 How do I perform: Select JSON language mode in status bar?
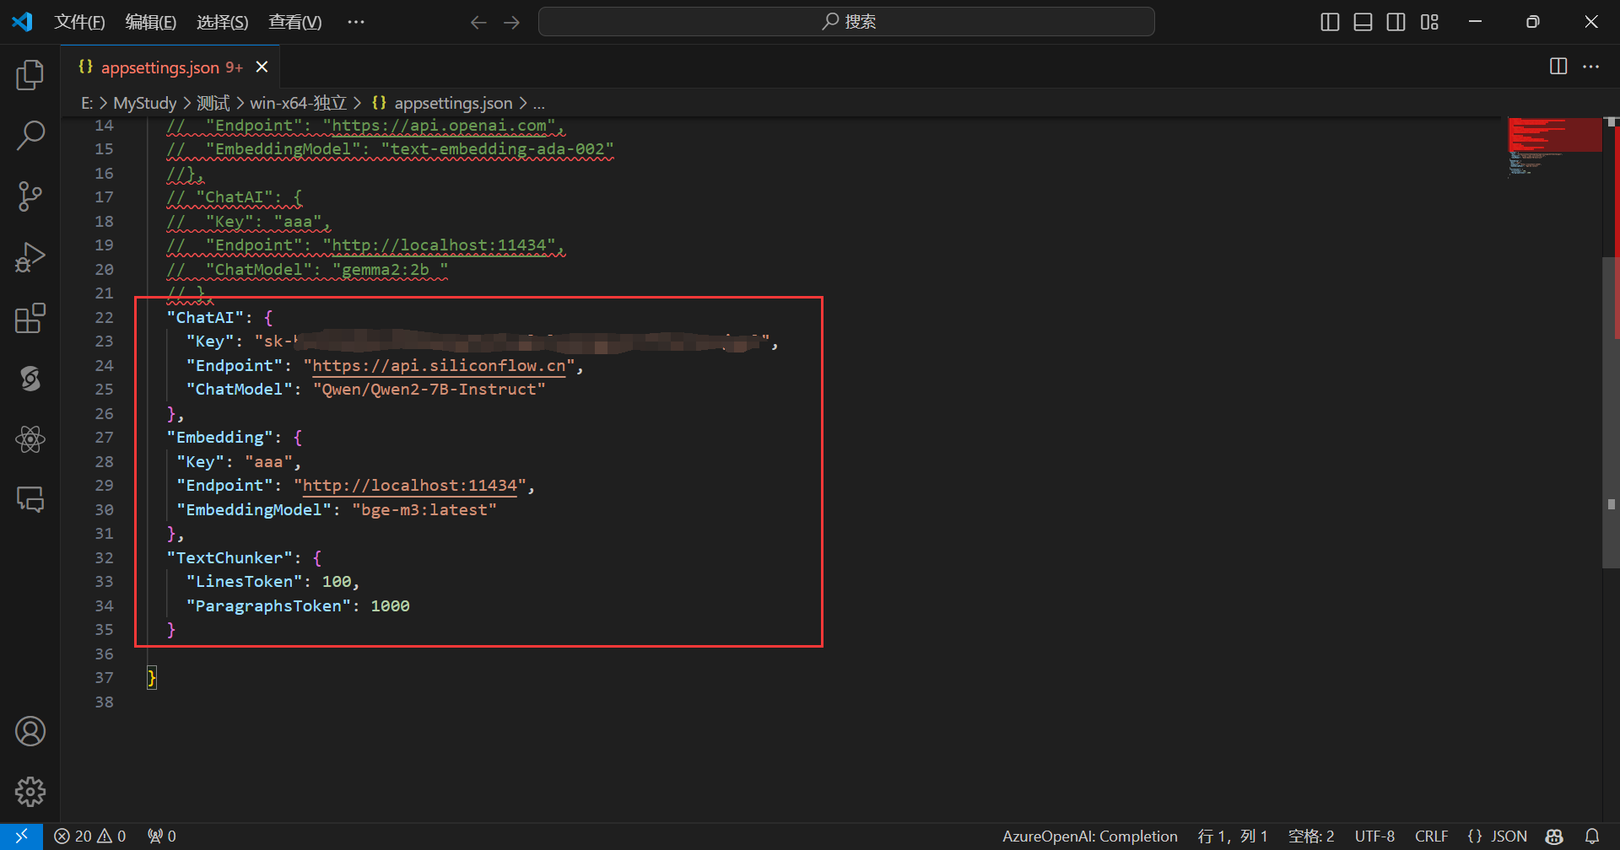click(1498, 836)
